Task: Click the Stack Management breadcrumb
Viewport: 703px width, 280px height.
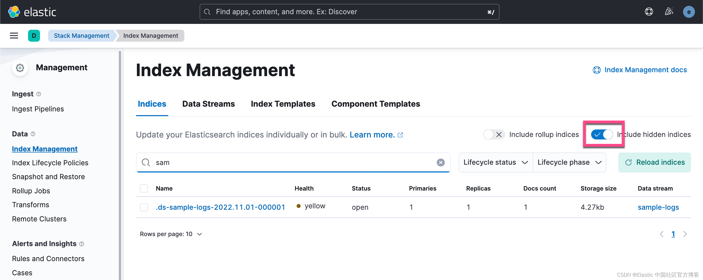Action: click(x=81, y=36)
